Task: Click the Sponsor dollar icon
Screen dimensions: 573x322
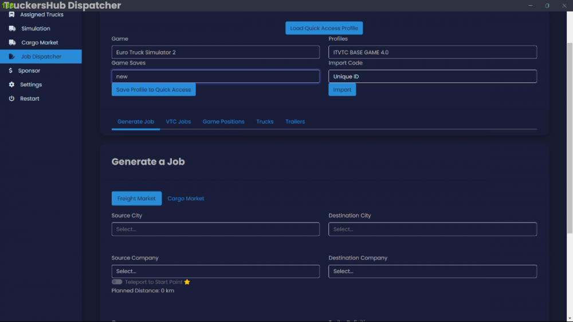Action: pyautogui.click(x=11, y=70)
